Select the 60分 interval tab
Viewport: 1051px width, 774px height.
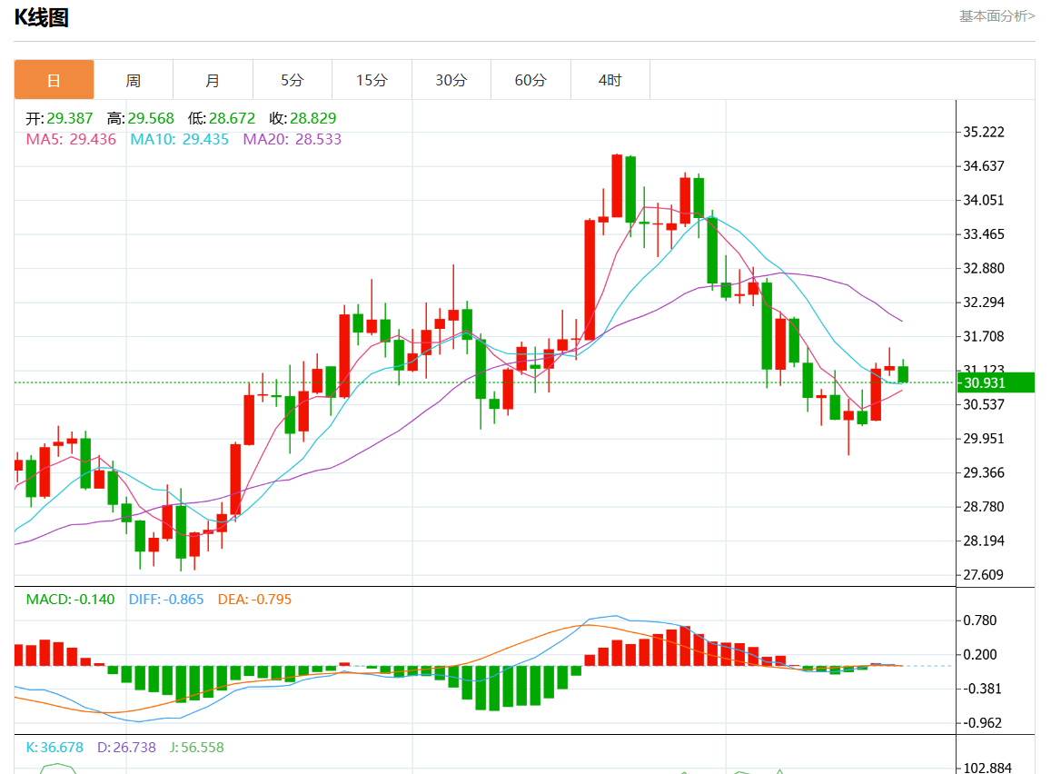[530, 80]
